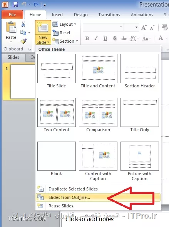
Task: Switch to the Animations tab
Action: 142,15
